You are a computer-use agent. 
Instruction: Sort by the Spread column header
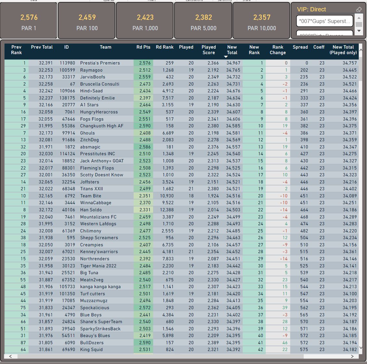tap(300, 47)
